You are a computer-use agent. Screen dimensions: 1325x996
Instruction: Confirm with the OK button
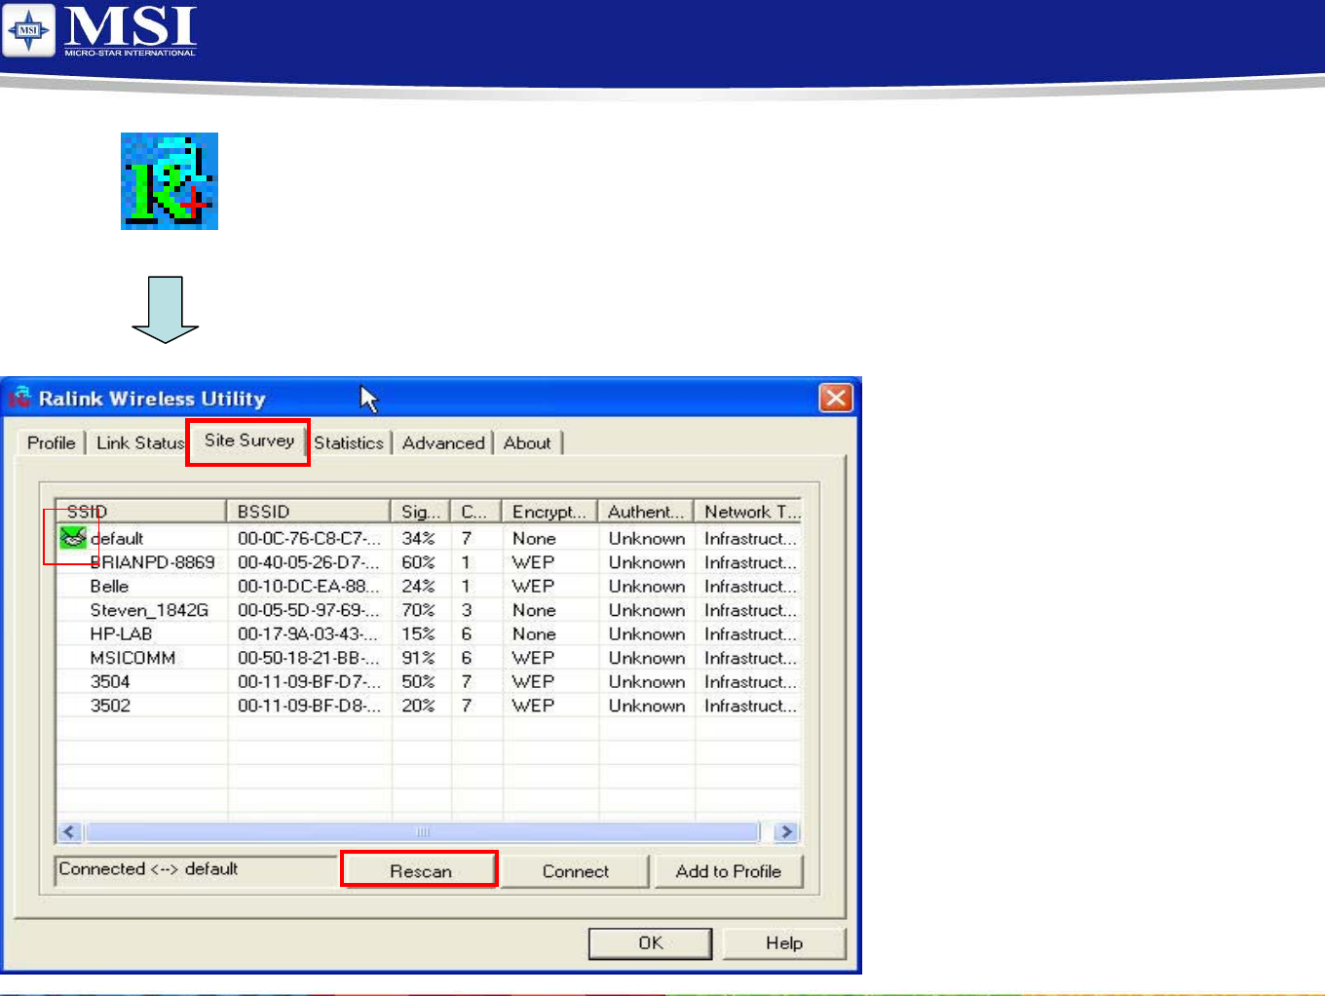(x=651, y=943)
